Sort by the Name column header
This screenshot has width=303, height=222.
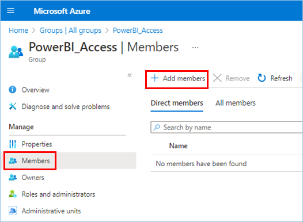pyautogui.click(x=179, y=146)
